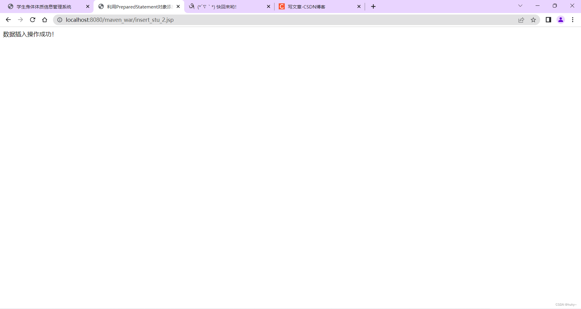Reload the current page
Screen dimensions: 581x309
(33, 20)
